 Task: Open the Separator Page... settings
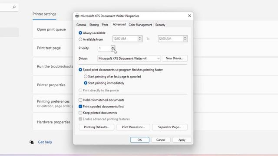(x=170, y=127)
